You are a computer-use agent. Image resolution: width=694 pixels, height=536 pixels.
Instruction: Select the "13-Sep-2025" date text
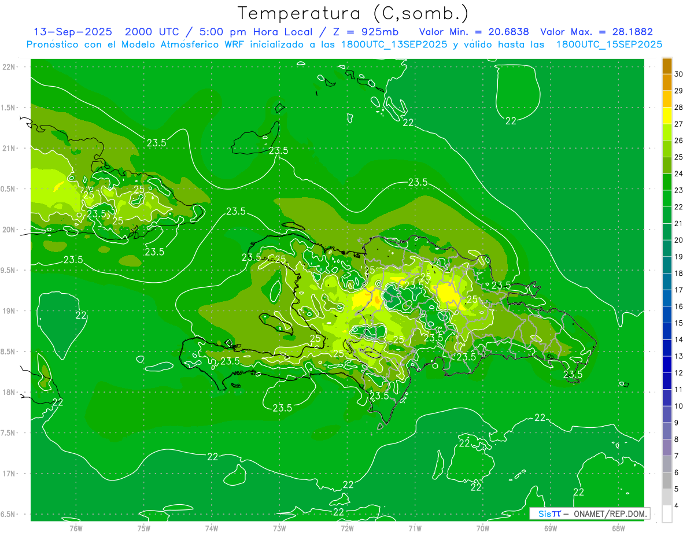pyautogui.click(x=72, y=32)
